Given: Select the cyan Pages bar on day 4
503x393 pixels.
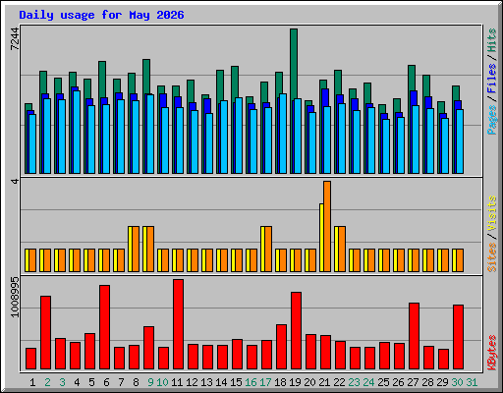Looking at the screenshot, I should pos(77,132).
